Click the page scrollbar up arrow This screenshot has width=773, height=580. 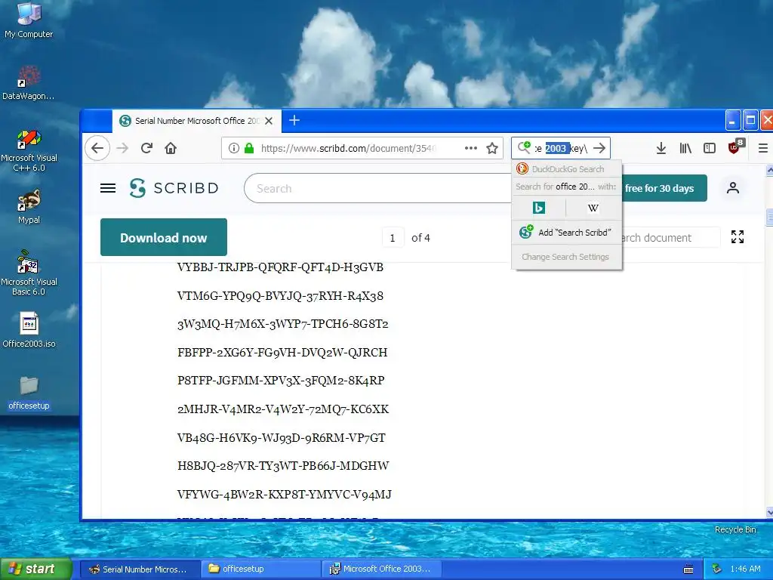(x=769, y=170)
